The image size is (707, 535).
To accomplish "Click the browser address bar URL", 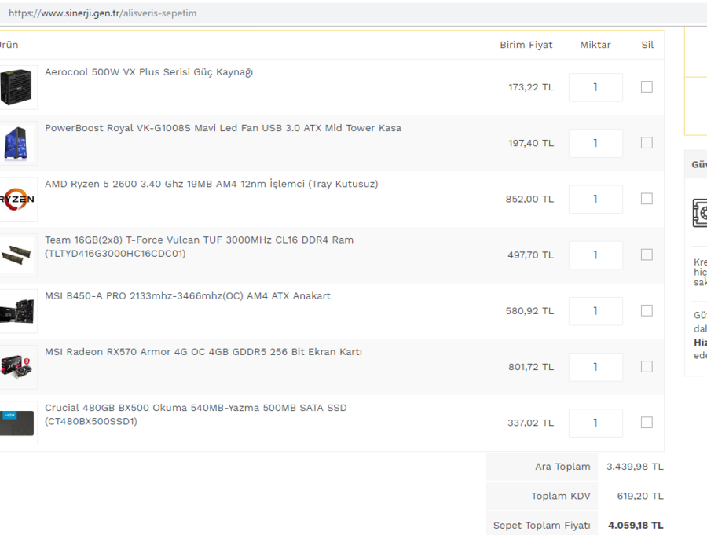I will click(x=102, y=13).
